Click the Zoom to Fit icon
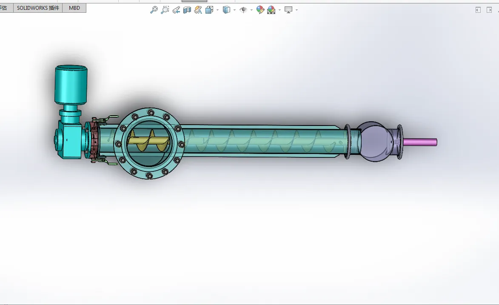Screen dimensions: 499x305 [154, 10]
